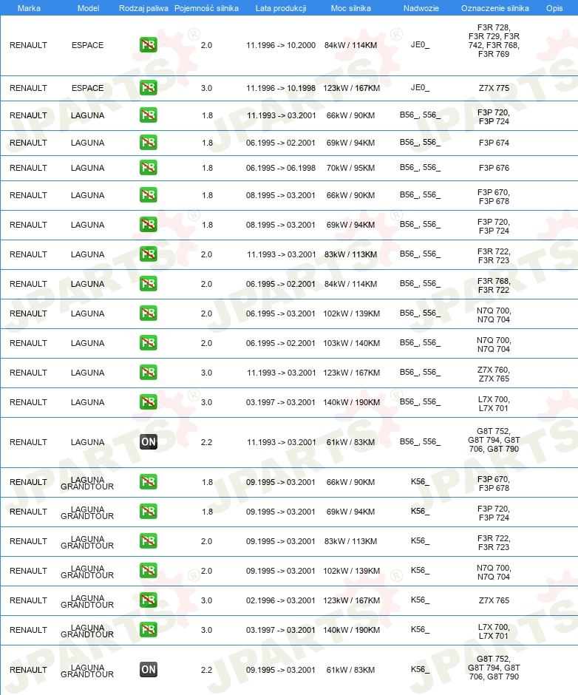This screenshot has width=578, height=695.
Task: Click G8T 752 engine codes in Laguna B56_ row
Action: pos(494,440)
